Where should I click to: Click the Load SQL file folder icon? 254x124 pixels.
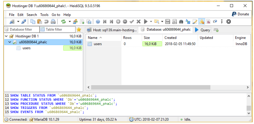tap(157, 22)
